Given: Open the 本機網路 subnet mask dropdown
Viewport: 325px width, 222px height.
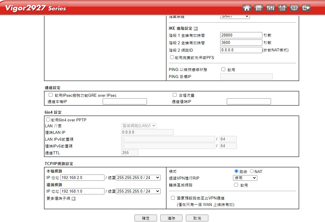Looking at the screenshot, I should pos(138,177).
